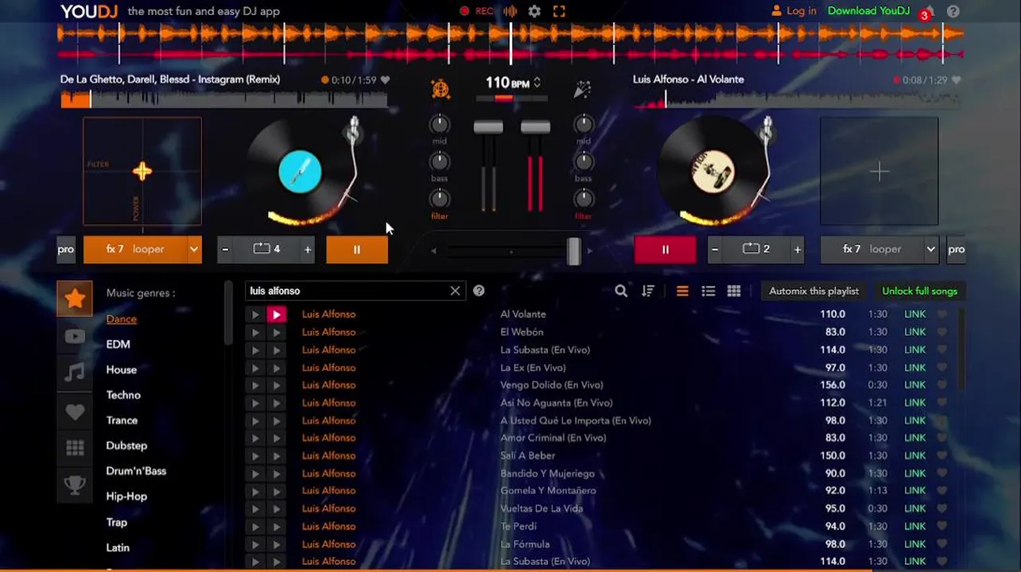
Task: Decrease left deck loop length
Action: pyautogui.click(x=225, y=249)
